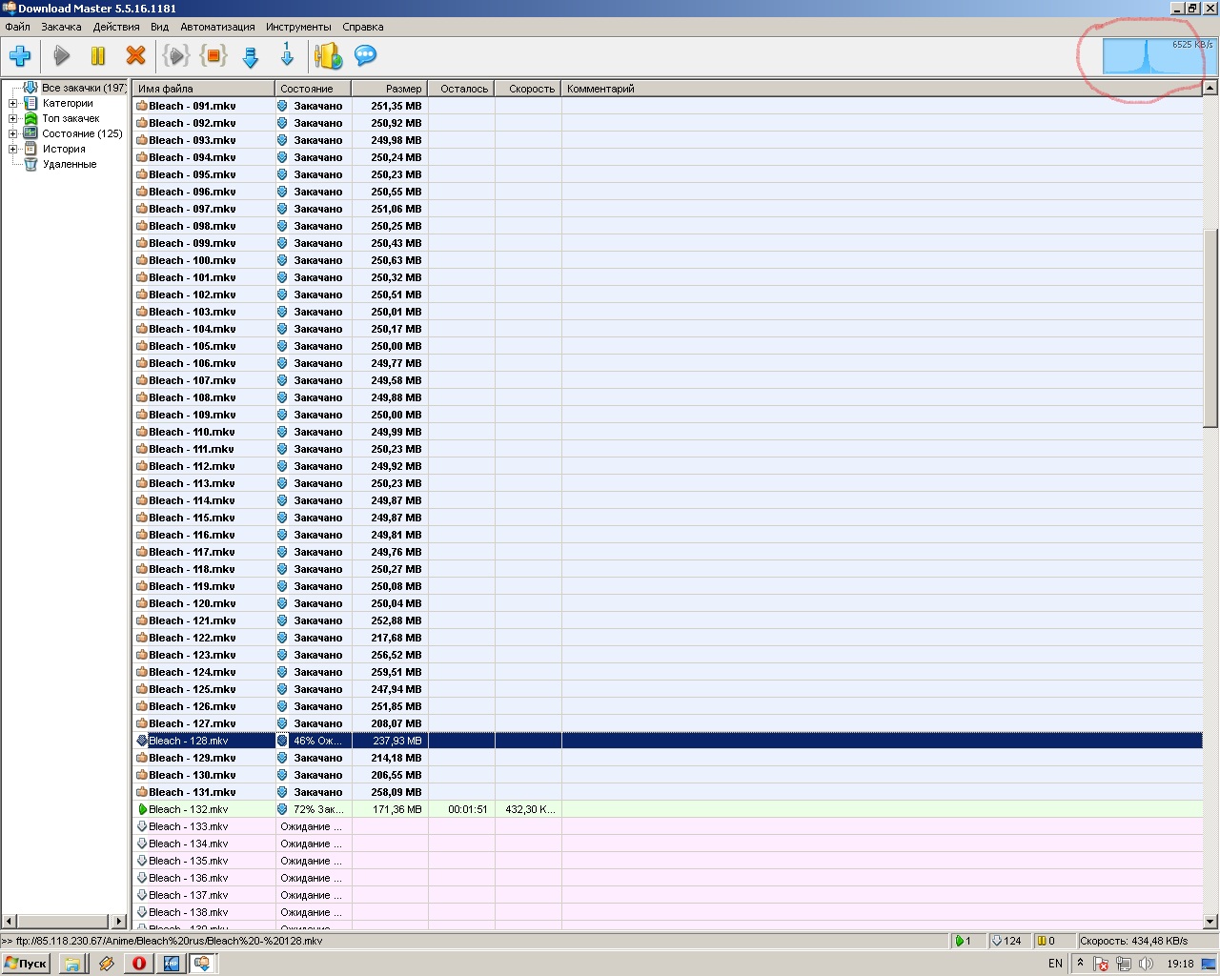Open the Справка menu
The image size is (1220, 976).
click(x=363, y=27)
